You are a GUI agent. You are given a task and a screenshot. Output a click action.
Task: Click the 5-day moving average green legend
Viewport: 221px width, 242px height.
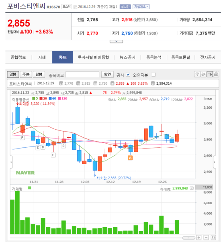35,98
